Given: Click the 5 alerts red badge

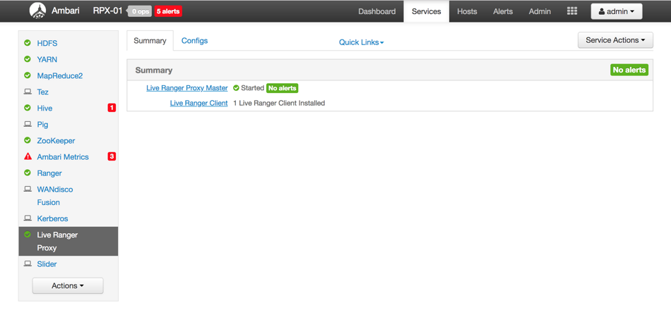Looking at the screenshot, I should tap(168, 11).
